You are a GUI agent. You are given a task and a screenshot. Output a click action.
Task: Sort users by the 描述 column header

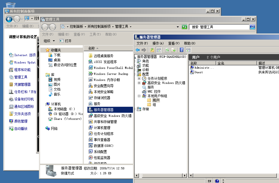point(268,63)
